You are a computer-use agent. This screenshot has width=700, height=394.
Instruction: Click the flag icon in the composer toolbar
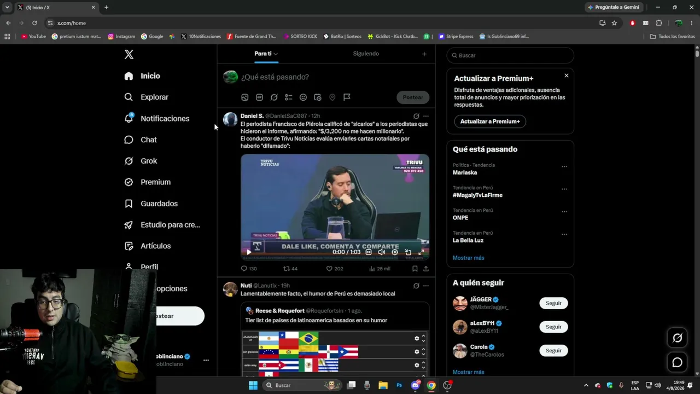pyautogui.click(x=347, y=97)
